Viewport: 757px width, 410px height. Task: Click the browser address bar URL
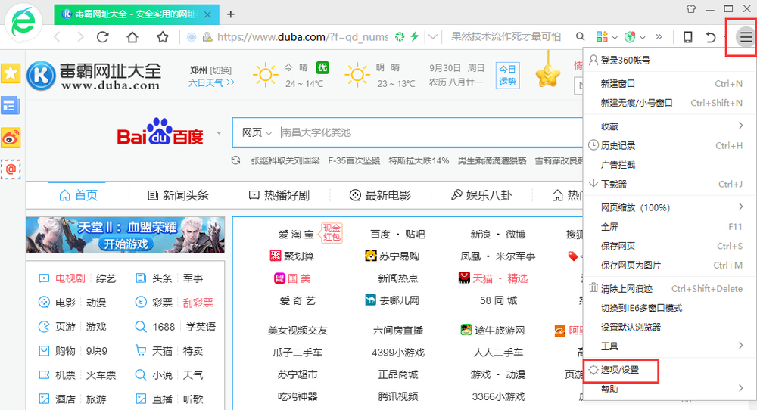(302, 36)
